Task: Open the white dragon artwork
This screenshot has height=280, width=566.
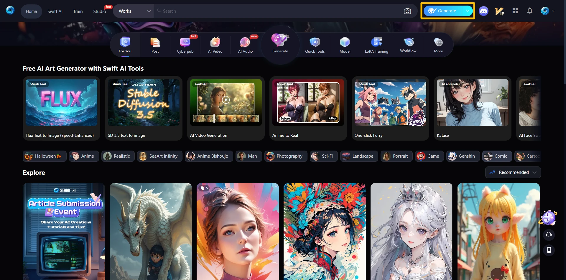Action: (151, 231)
